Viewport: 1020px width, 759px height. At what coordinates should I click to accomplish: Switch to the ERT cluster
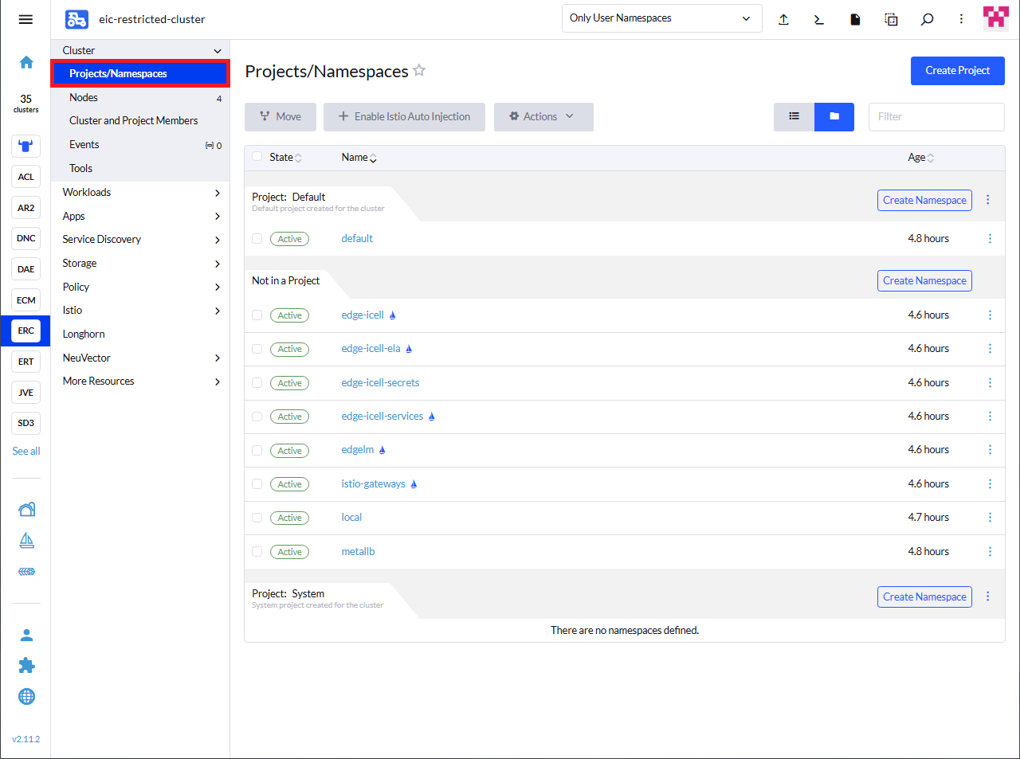click(x=25, y=361)
